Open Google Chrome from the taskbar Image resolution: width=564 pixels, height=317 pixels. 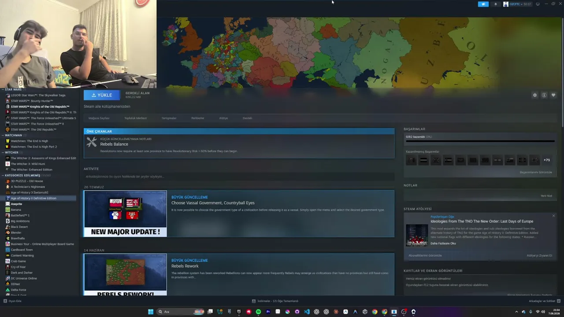click(x=375, y=312)
